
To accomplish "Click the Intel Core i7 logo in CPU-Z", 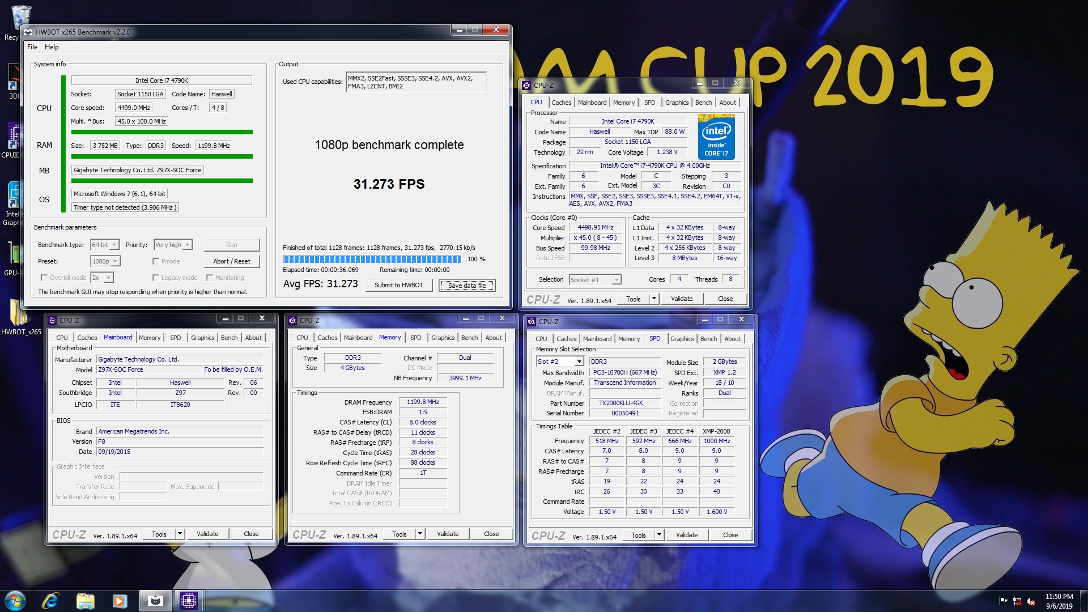I will [x=716, y=137].
